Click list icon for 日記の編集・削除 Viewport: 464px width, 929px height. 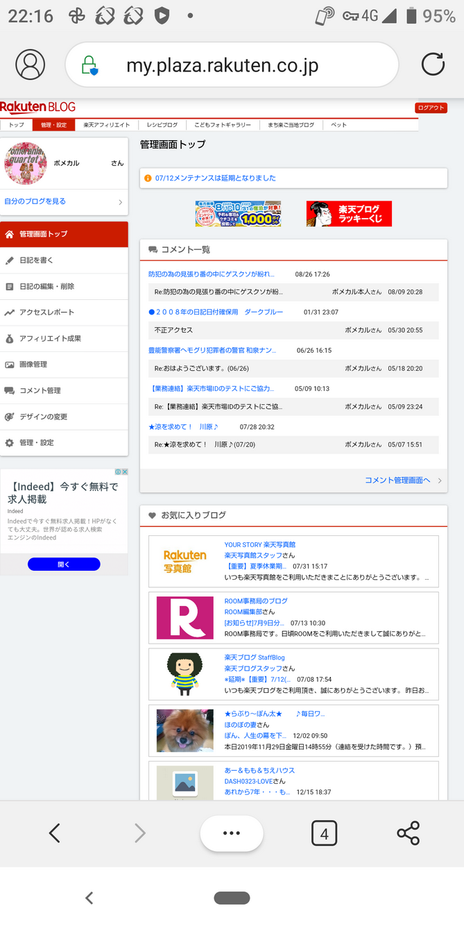click(9, 286)
